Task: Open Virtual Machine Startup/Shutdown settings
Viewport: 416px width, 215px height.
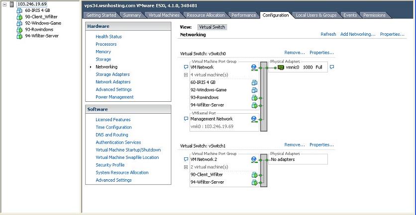Action: (x=128, y=150)
